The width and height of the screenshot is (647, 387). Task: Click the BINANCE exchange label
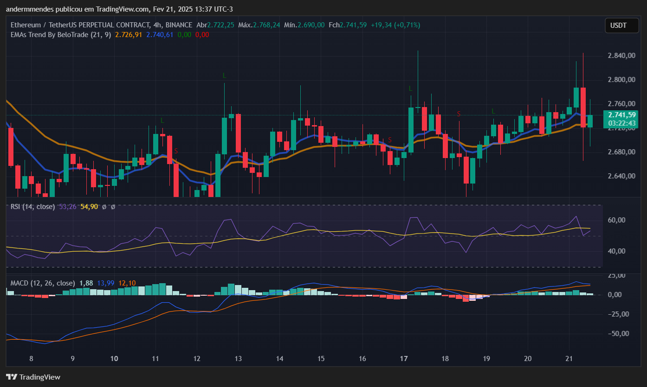[178, 25]
